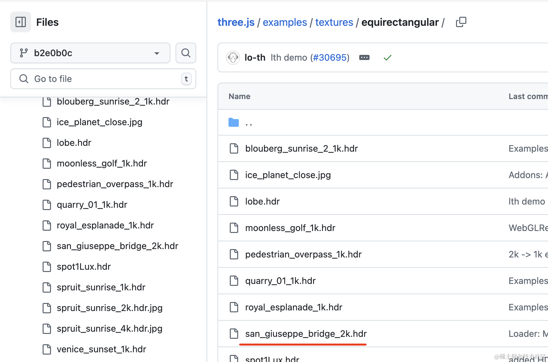Screen dimensions: 548x362
Task: Go to parent directory '..' row
Action: pos(383,123)
